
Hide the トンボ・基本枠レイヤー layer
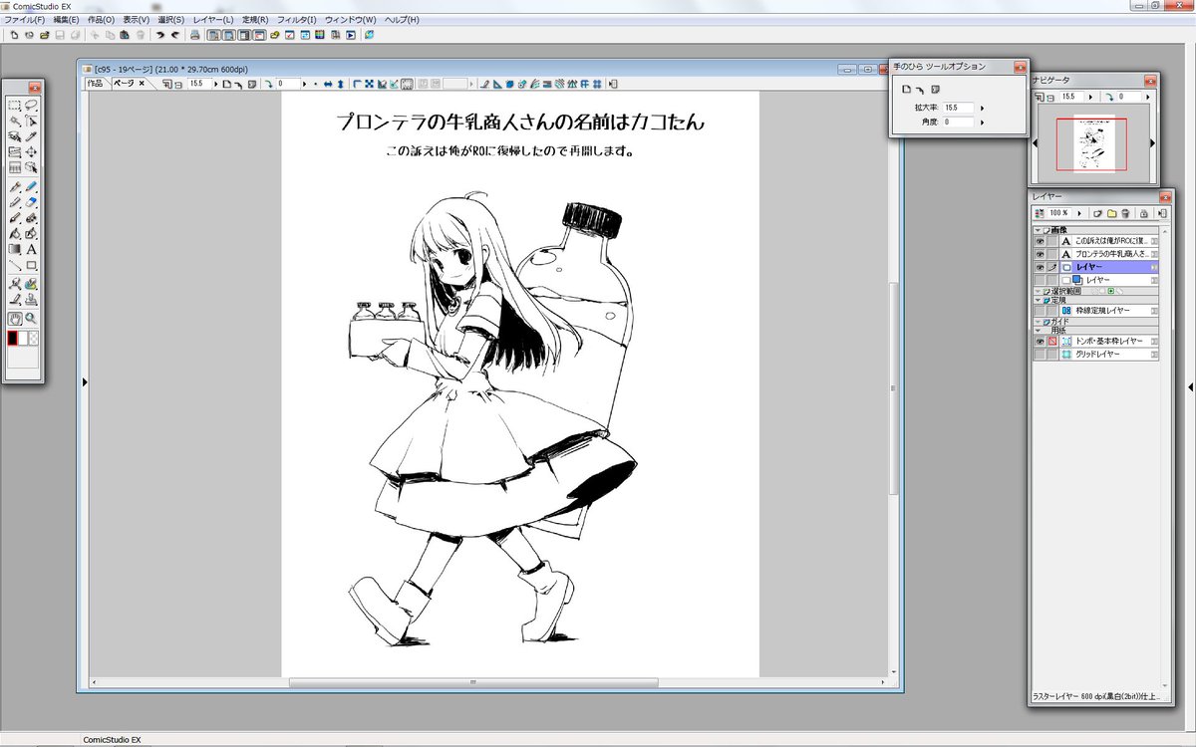click(x=1040, y=341)
